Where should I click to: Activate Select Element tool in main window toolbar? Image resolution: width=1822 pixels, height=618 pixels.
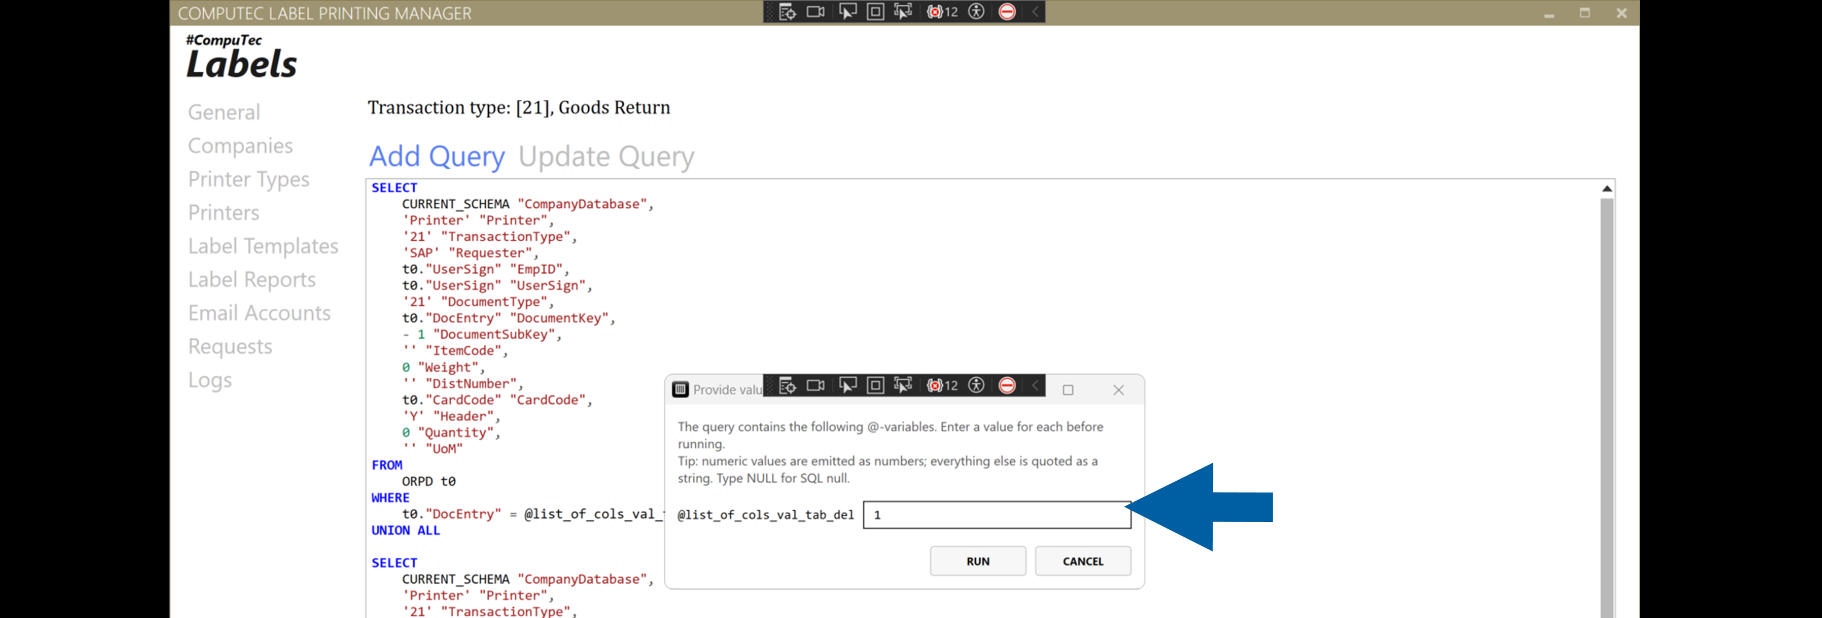point(847,12)
